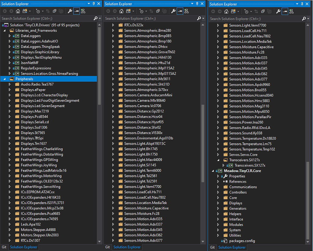The image size is (313, 251).
Task: Switch to the Git tab in the left panel
Action: pyautogui.click(x=4, y=247)
